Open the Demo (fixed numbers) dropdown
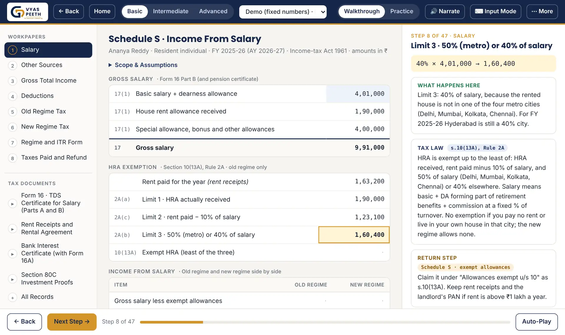The image size is (565, 335). (x=283, y=12)
